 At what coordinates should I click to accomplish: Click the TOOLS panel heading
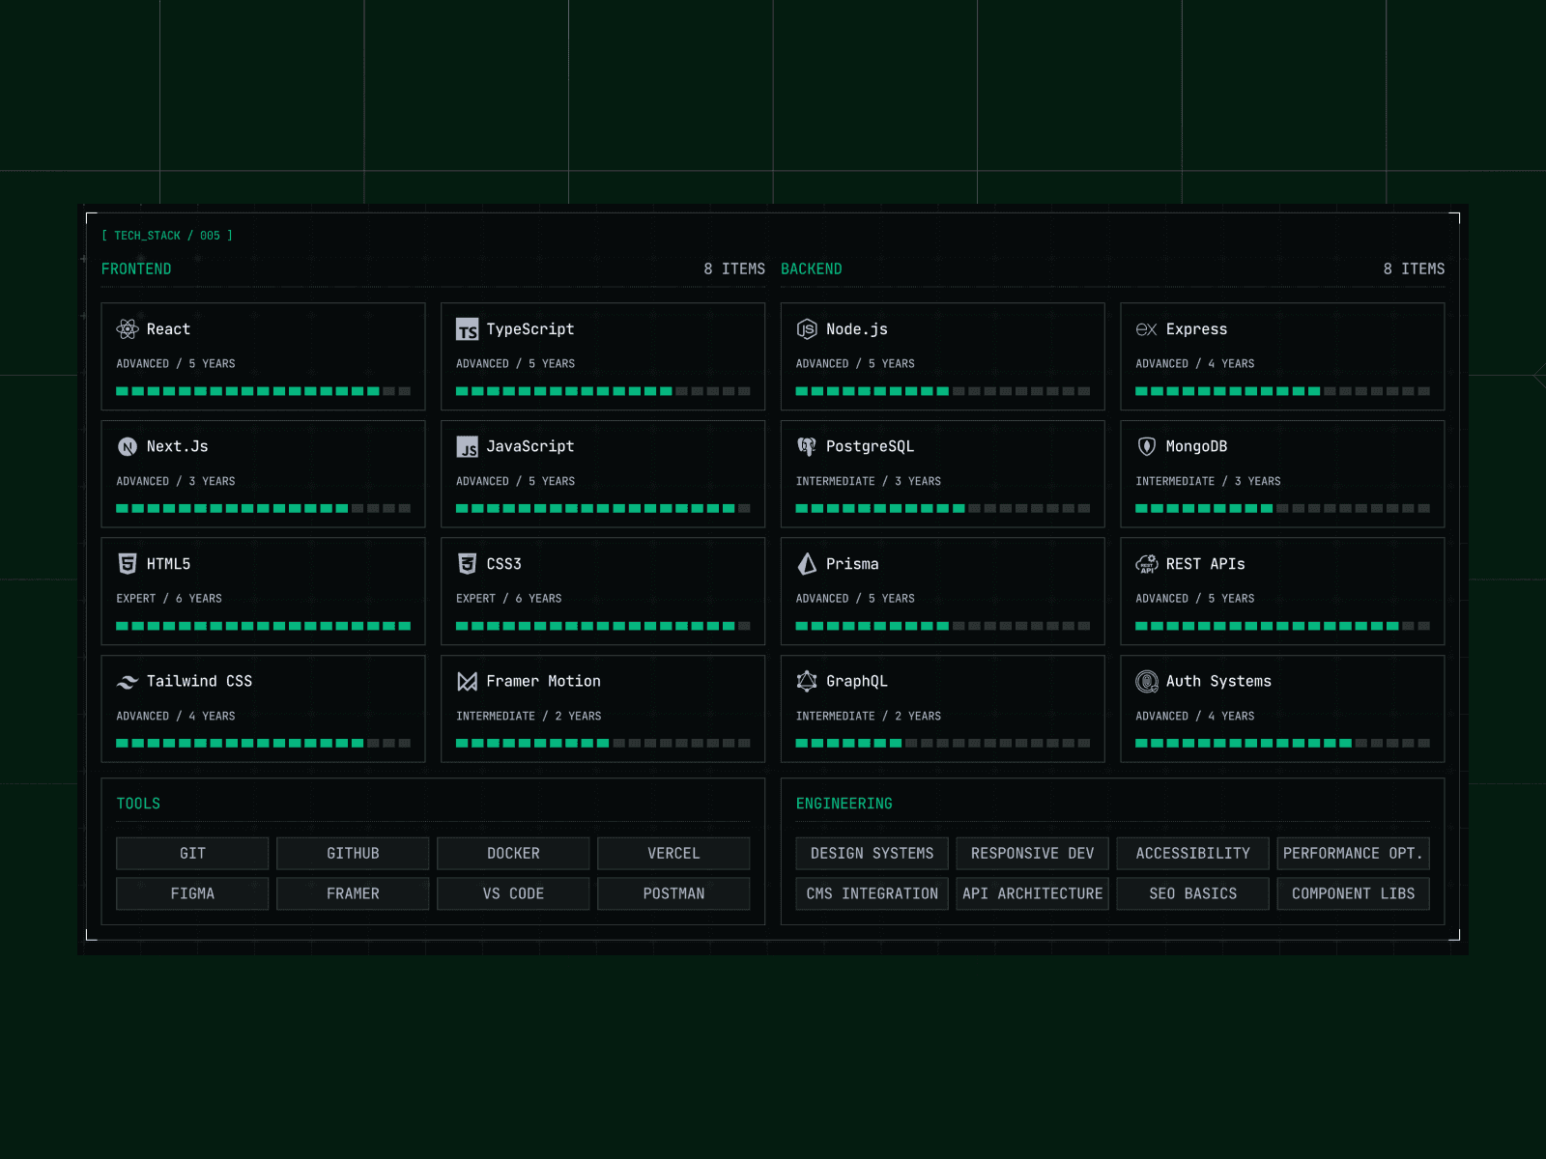[138, 805]
